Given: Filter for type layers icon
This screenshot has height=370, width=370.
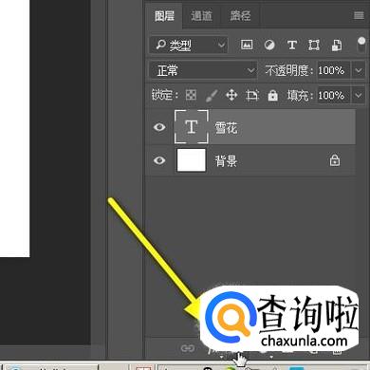Looking at the screenshot, I should [292, 46].
